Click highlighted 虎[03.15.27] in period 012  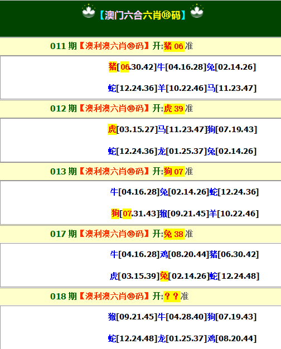pos(133,129)
